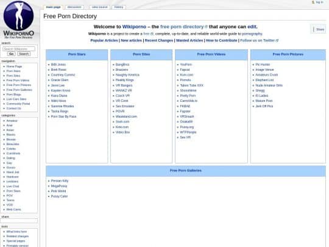Open Printable version in tools
329x247 pixels.
point(17,245)
